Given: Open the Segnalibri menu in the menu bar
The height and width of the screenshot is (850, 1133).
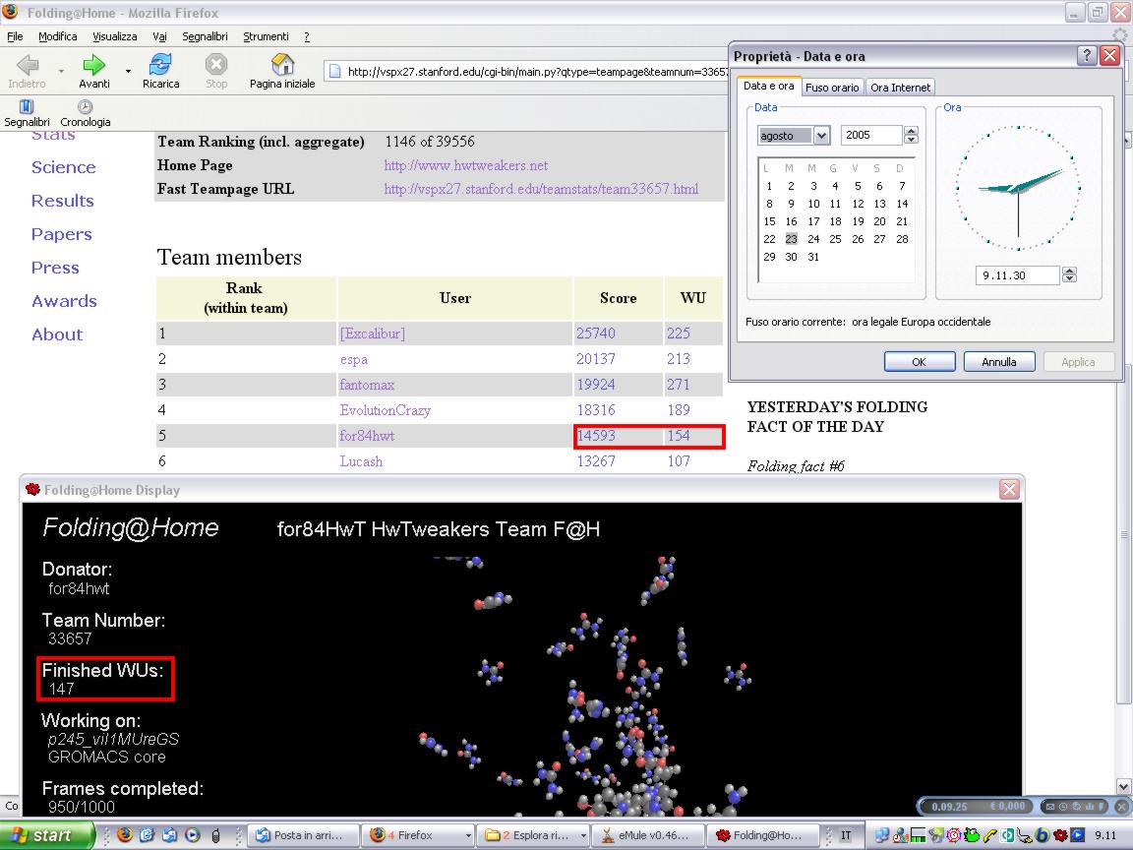Looking at the screenshot, I should [205, 36].
